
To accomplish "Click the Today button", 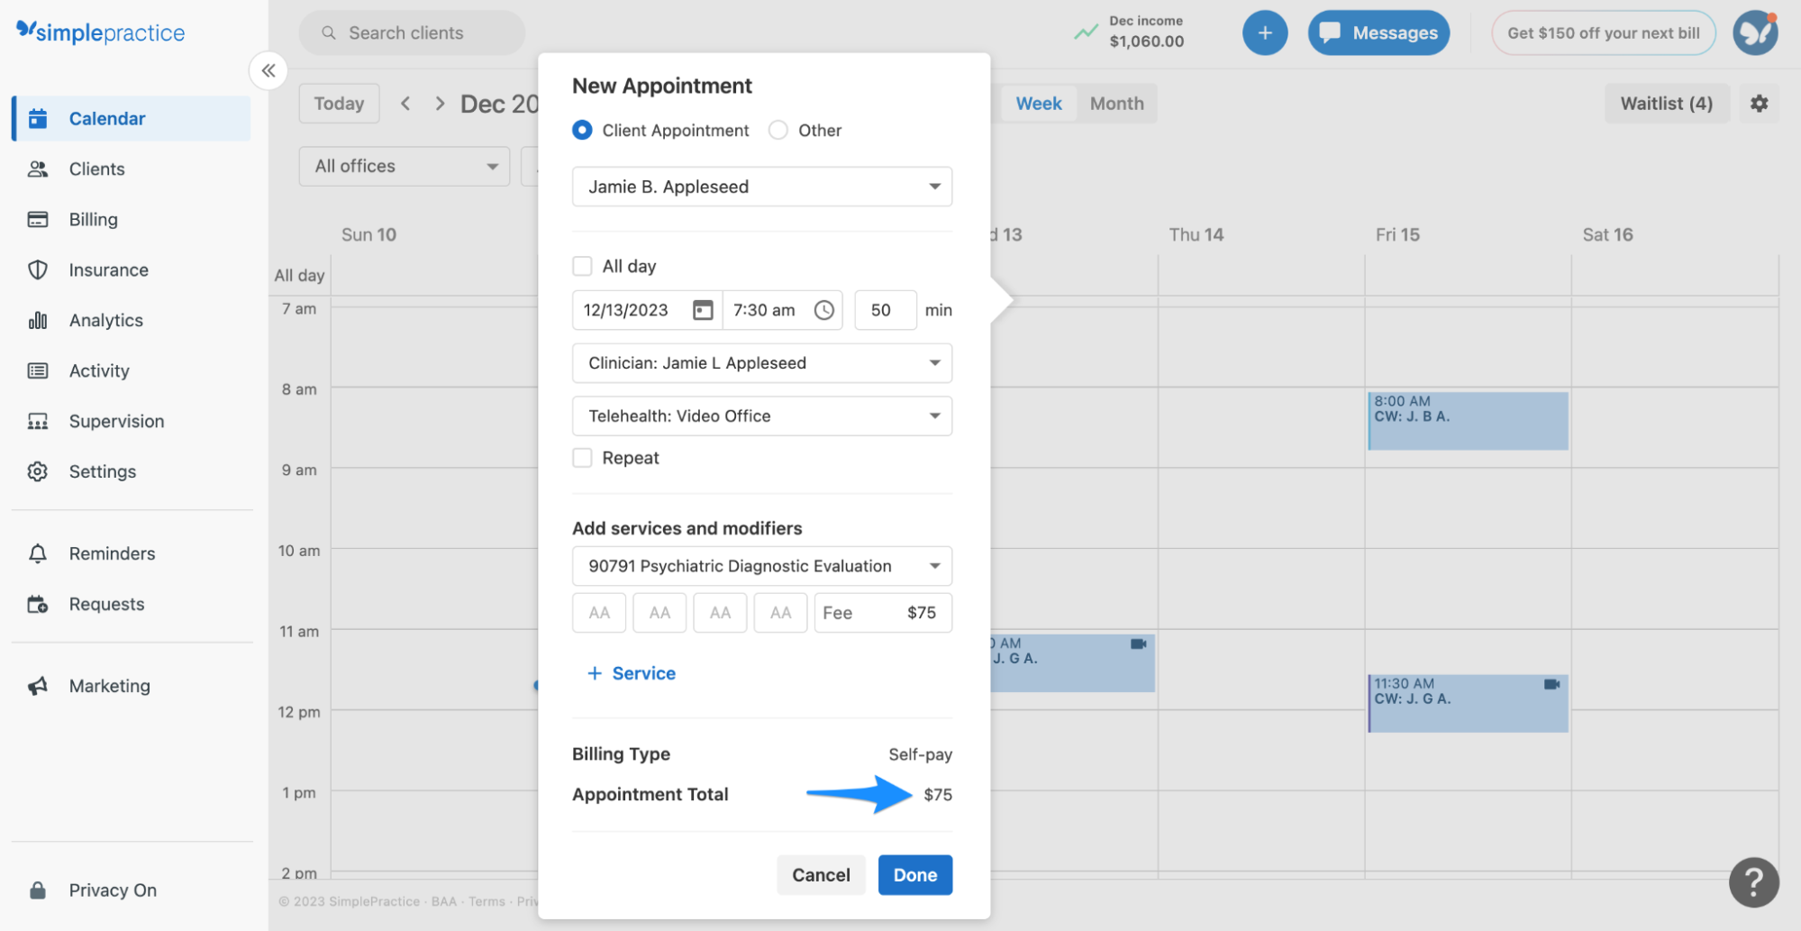I will tap(339, 104).
